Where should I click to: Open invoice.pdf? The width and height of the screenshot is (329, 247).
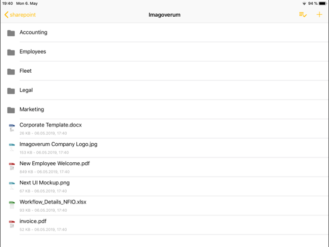(33, 221)
